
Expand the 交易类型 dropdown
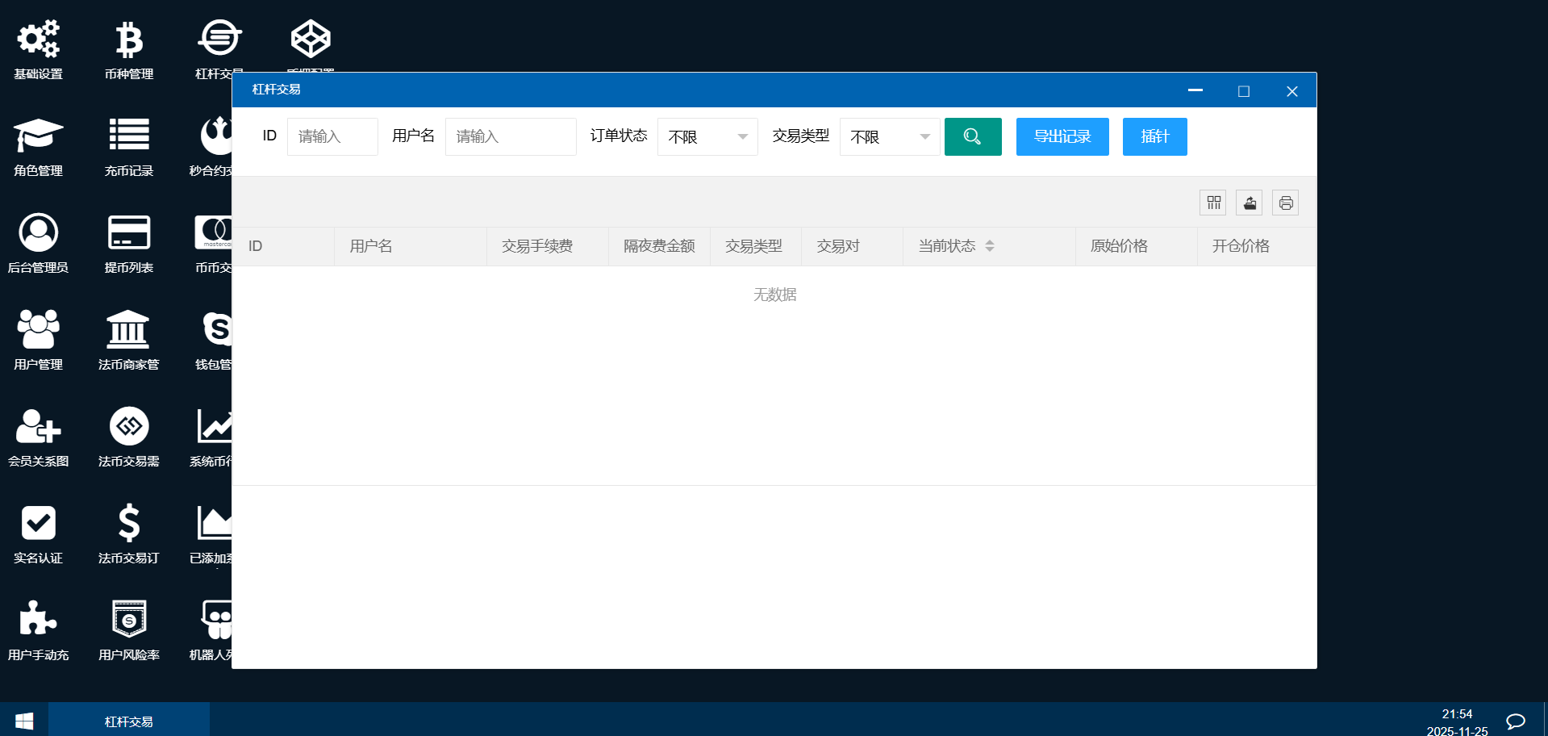click(889, 137)
